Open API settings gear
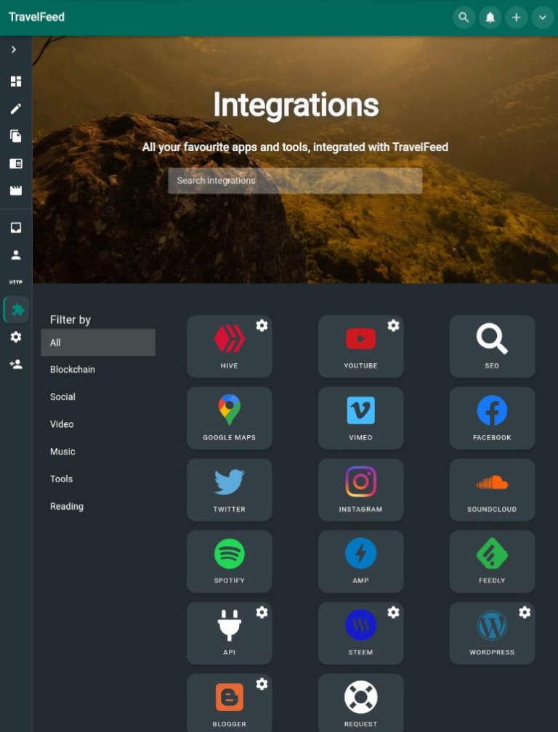The height and width of the screenshot is (732, 558). pyautogui.click(x=262, y=612)
